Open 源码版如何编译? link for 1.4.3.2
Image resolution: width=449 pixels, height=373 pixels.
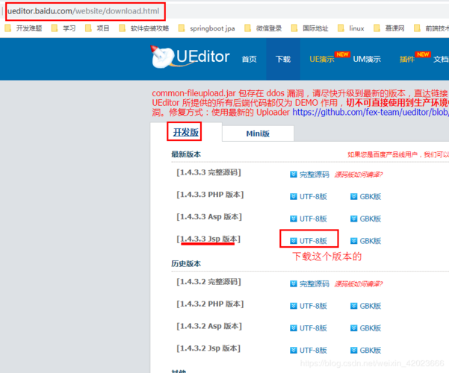[x=359, y=283]
